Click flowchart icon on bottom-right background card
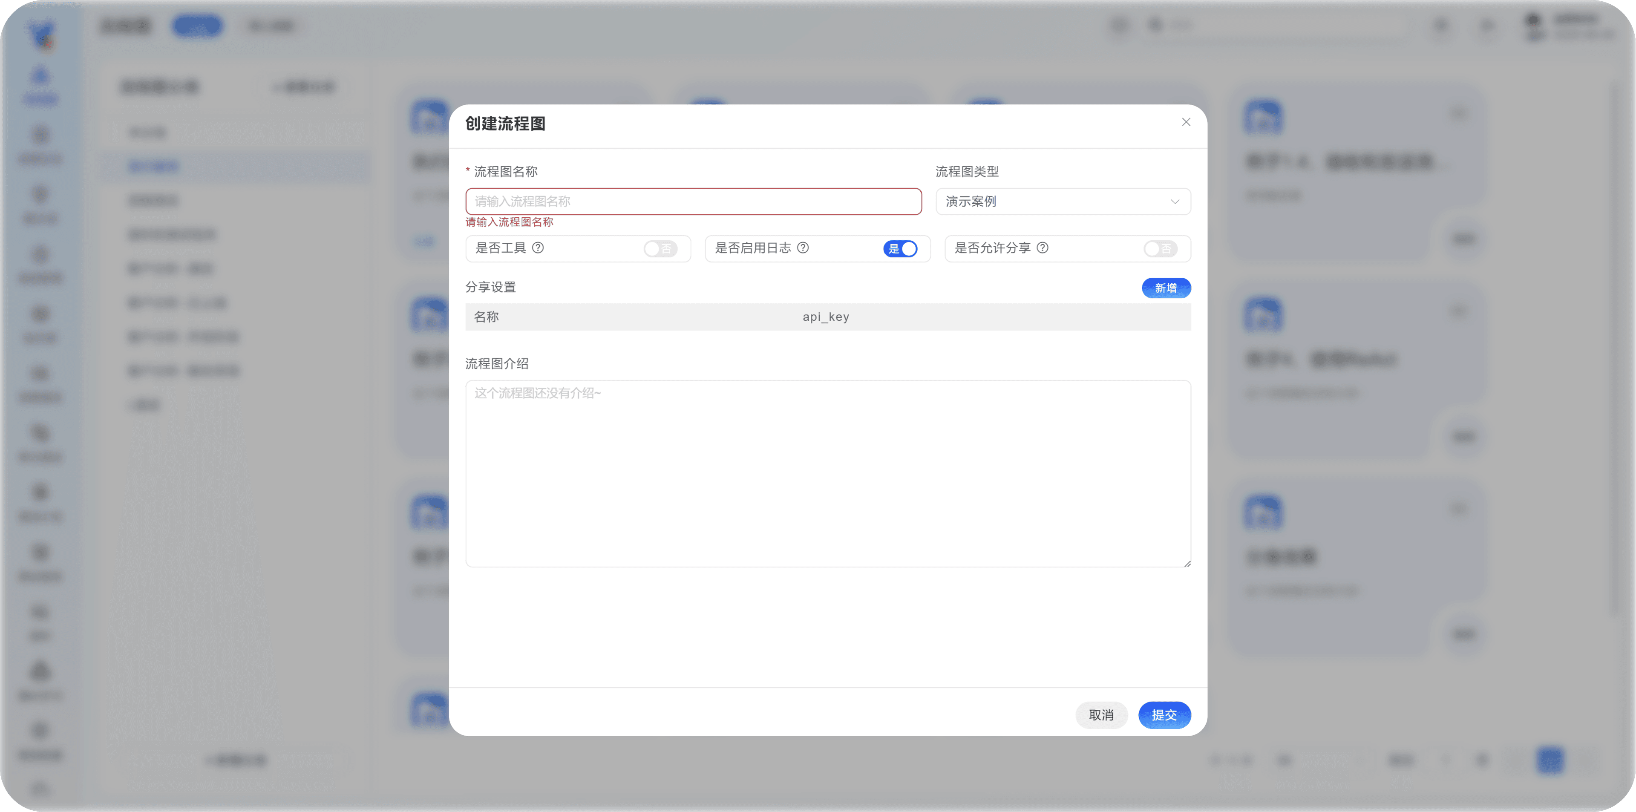The width and height of the screenshot is (1636, 812). coord(1262,512)
